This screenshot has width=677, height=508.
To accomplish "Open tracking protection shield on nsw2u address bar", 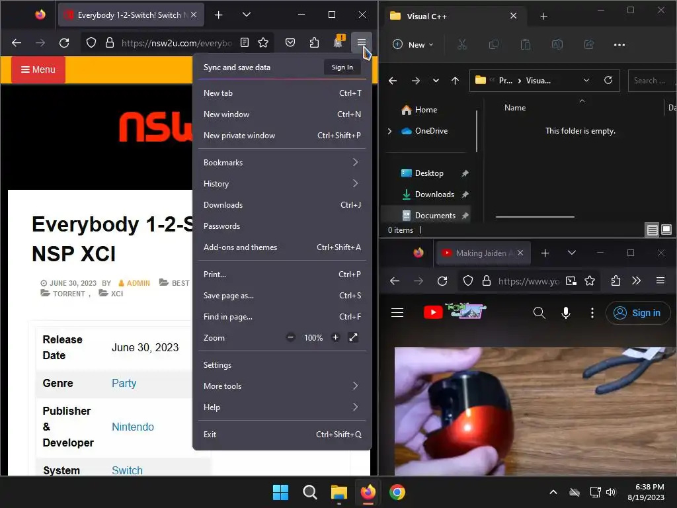I will click(91, 43).
